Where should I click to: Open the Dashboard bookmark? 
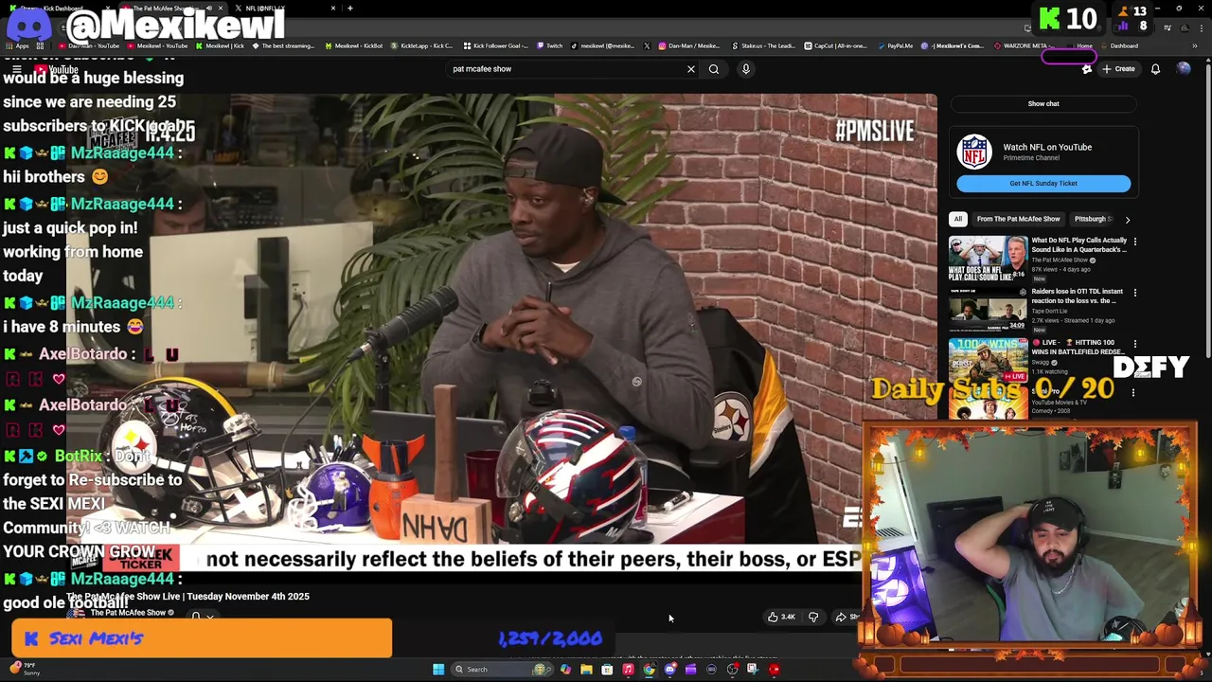pos(1119,45)
